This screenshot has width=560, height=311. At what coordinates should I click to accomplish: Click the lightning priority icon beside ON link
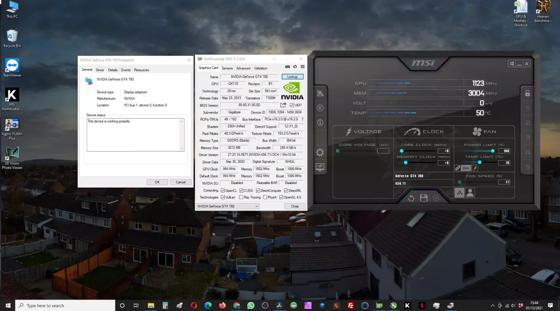[475, 168]
